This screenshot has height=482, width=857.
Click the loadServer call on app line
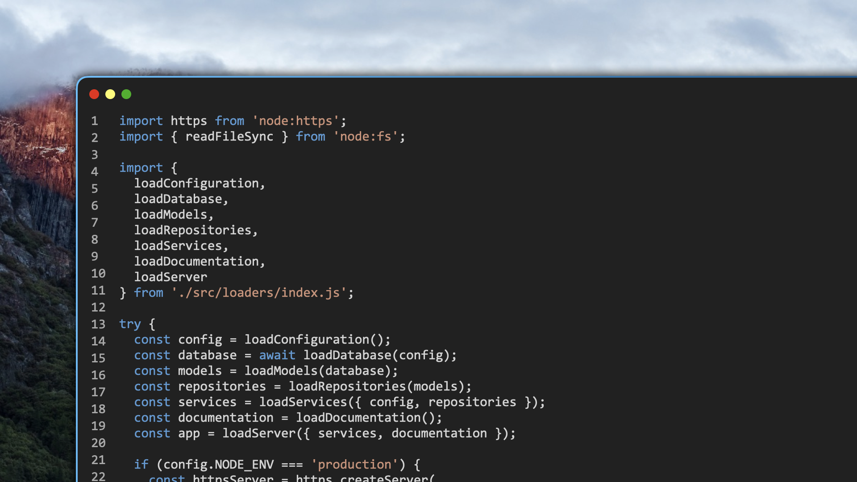259,433
